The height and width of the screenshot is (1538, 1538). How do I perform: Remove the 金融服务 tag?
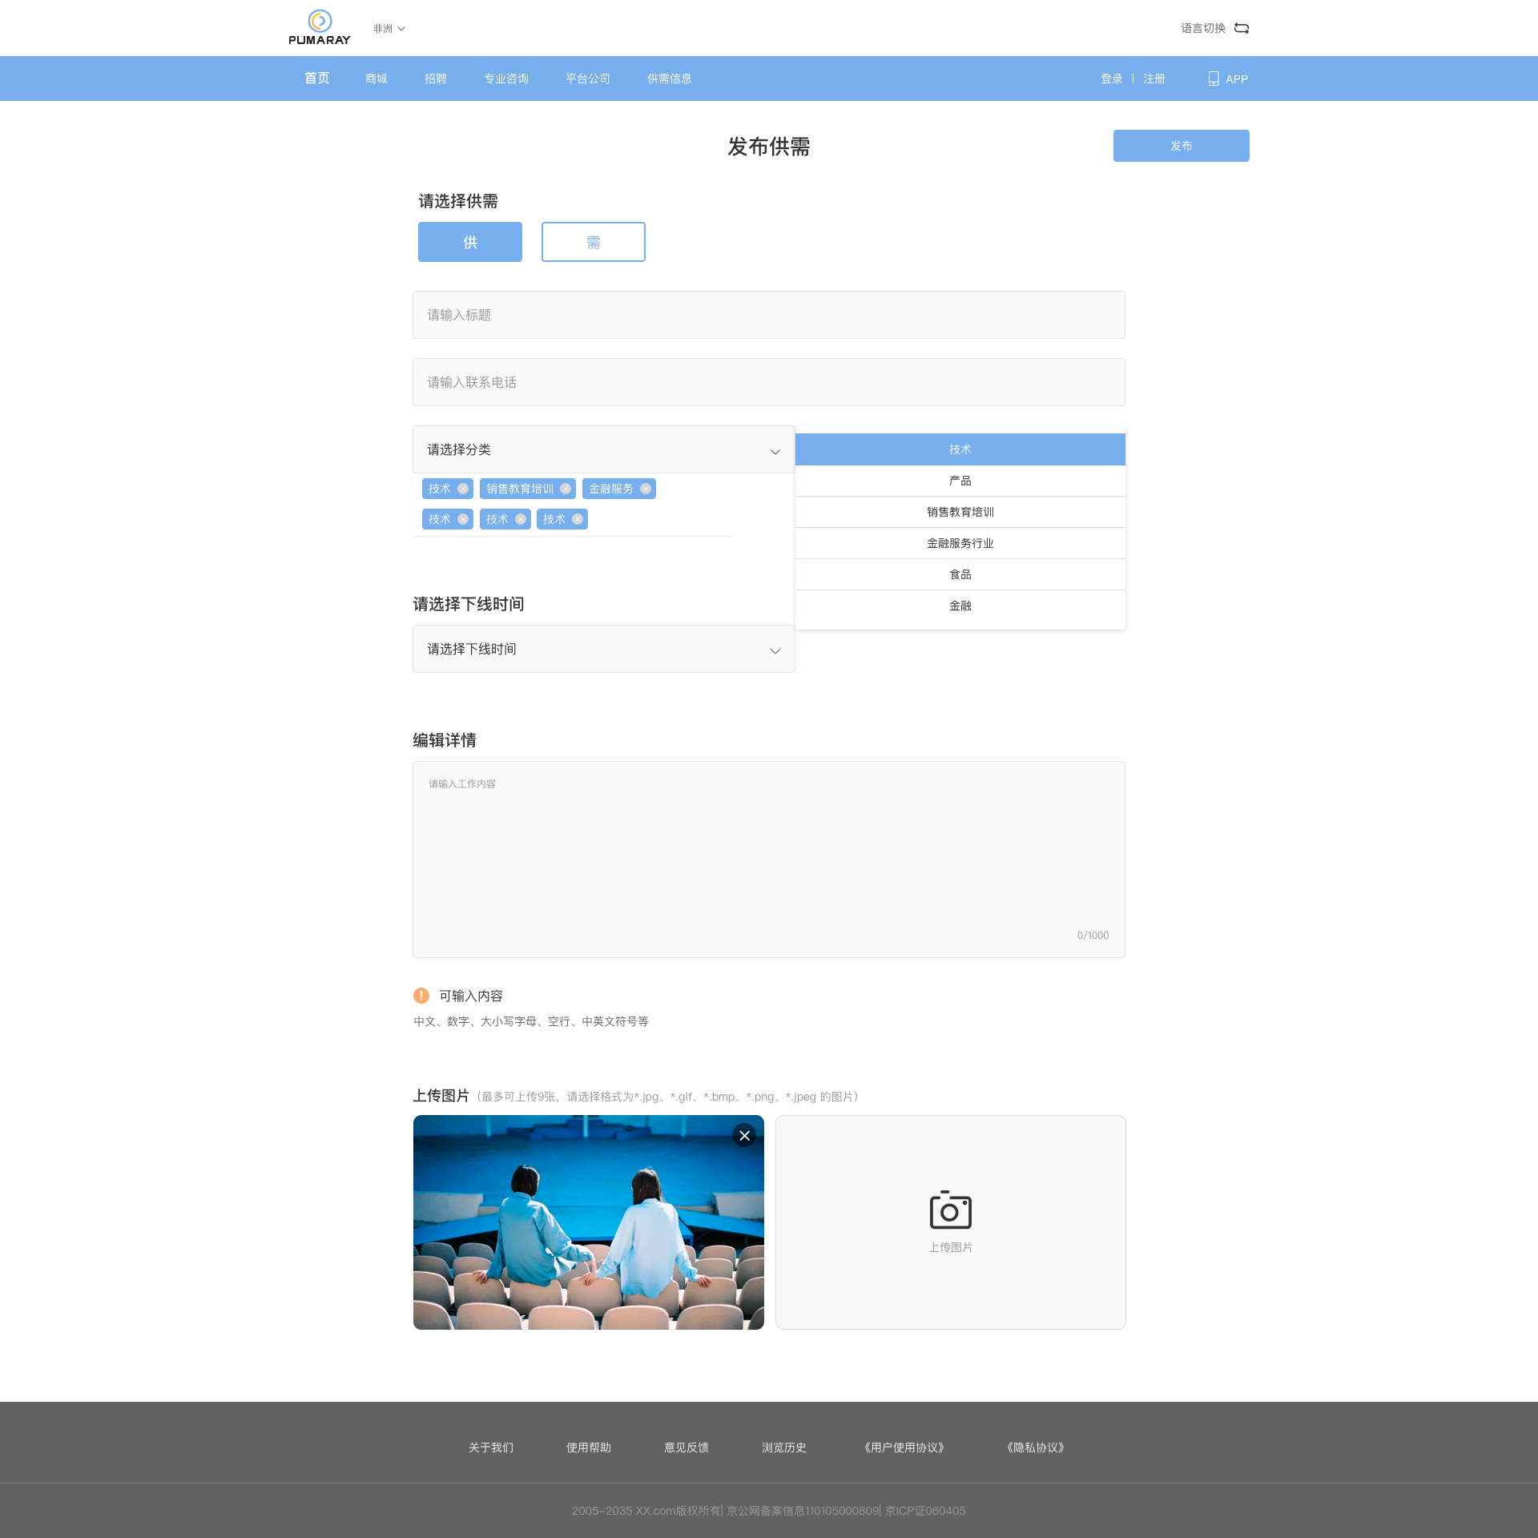[x=646, y=489]
